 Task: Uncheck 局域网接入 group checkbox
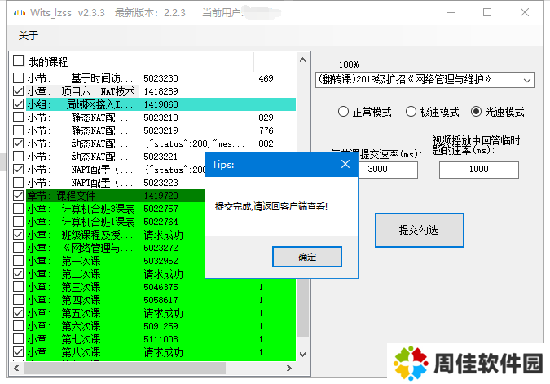[19, 105]
